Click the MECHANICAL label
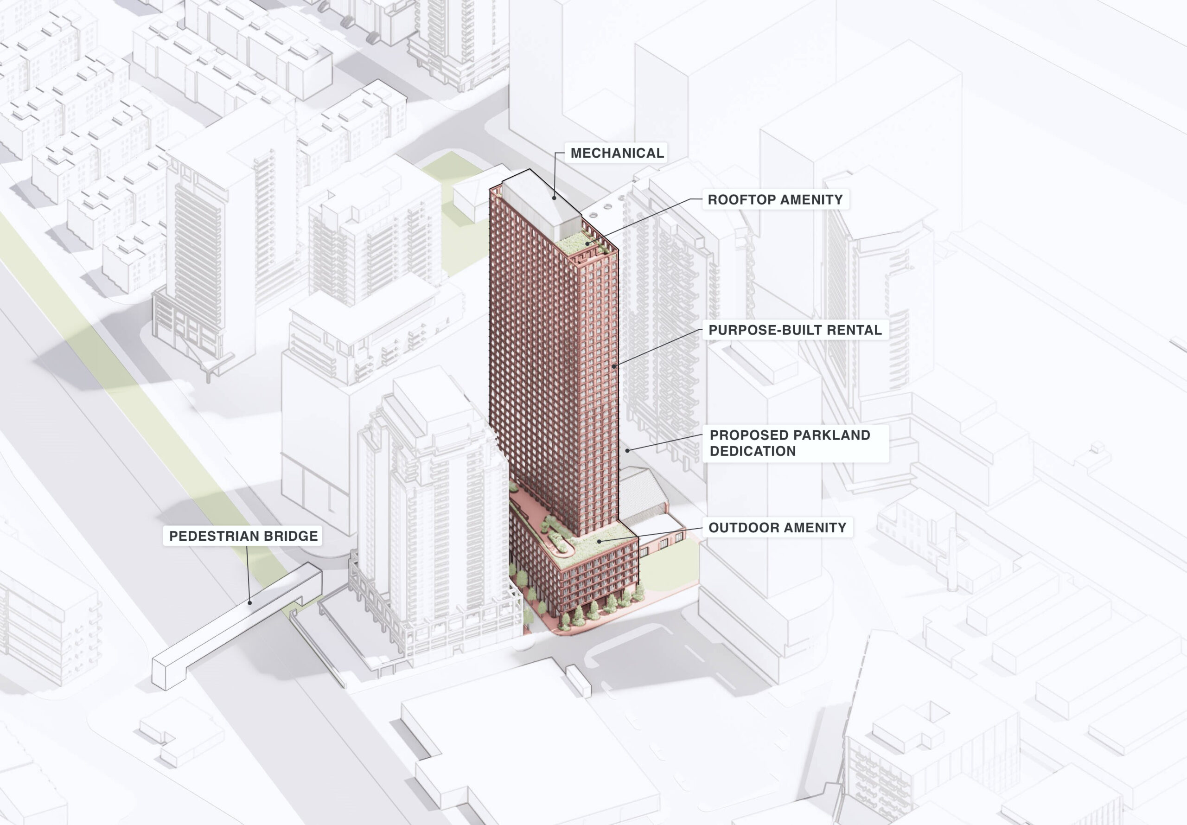Image resolution: width=1187 pixels, height=825 pixels. pos(616,153)
